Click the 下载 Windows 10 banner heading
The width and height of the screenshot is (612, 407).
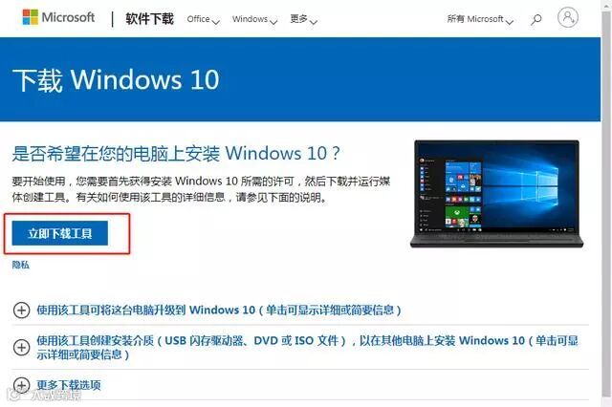pyautogui.click(x=116, y=80)
